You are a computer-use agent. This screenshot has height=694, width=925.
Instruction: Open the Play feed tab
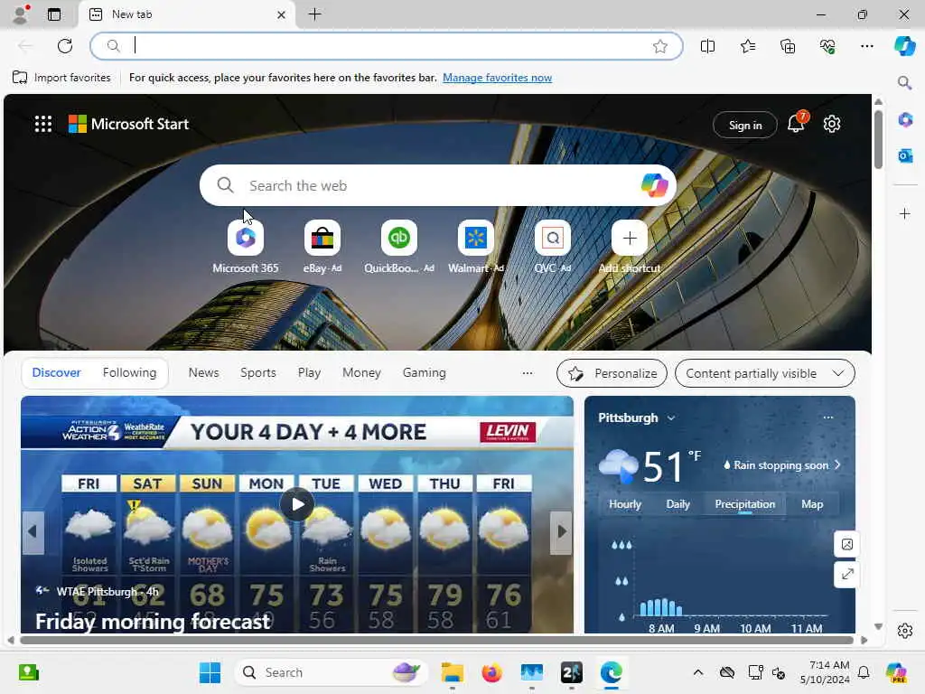(x=309, y=372)
